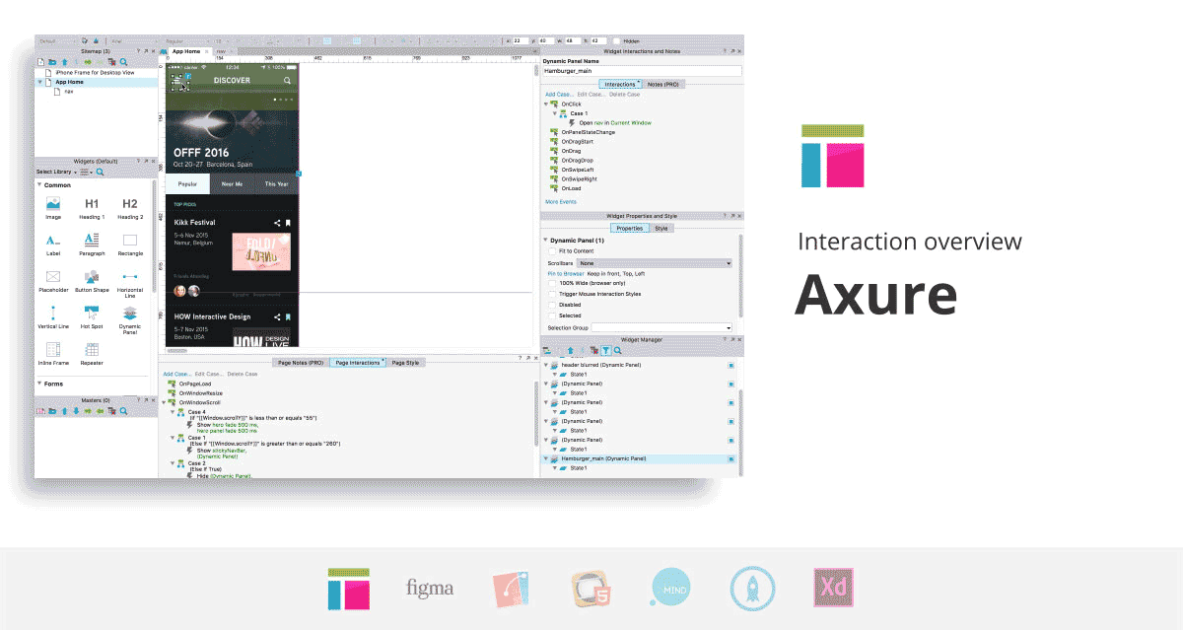Viewport: 1183px width, 630px height.
Task: Select iPhone Frame for Desktop View page
Action: (x=95, y=73)
